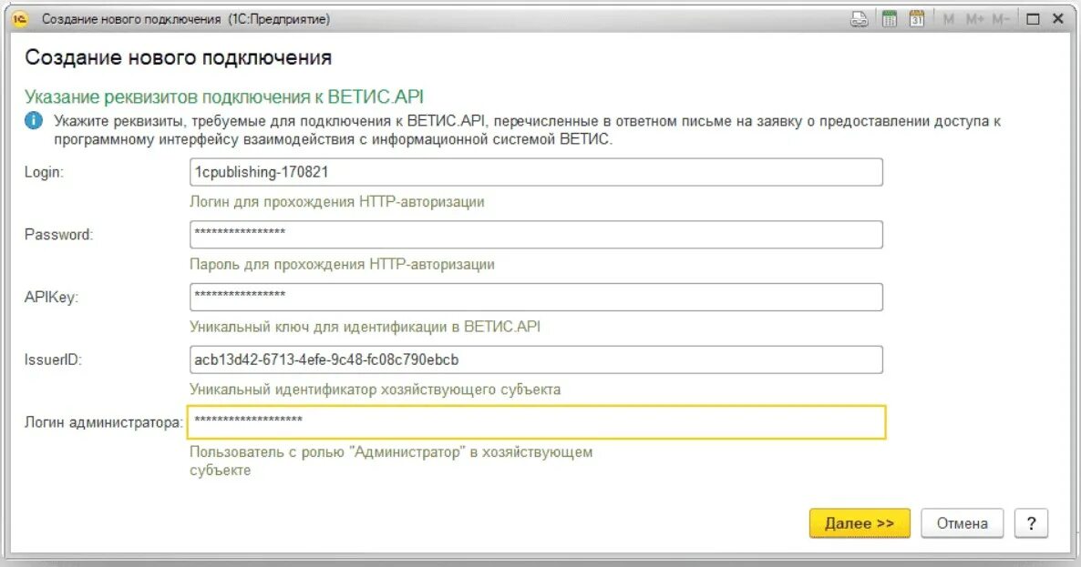Click the M+ memory add button
Viewport: 1081px width, 567px height.
click(975, 19)
